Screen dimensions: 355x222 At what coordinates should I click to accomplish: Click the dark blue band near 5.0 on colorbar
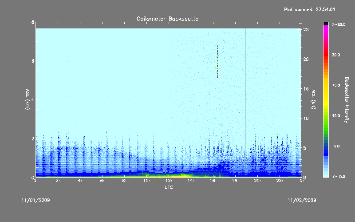(x=326, y=150)
